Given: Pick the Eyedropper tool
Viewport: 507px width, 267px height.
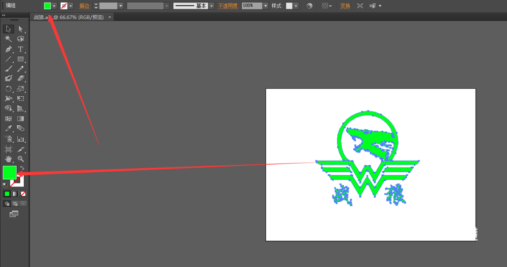Looking at the screenshot, I should [x=8, y=129].
